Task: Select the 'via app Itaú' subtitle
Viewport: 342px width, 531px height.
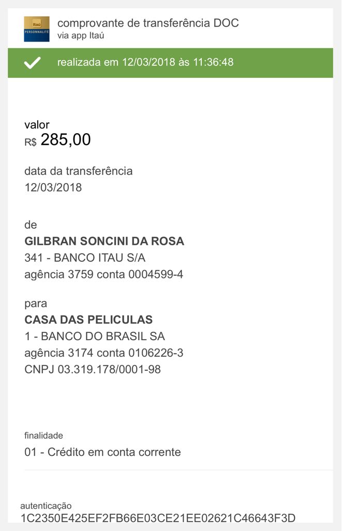Action: (81, 36)
